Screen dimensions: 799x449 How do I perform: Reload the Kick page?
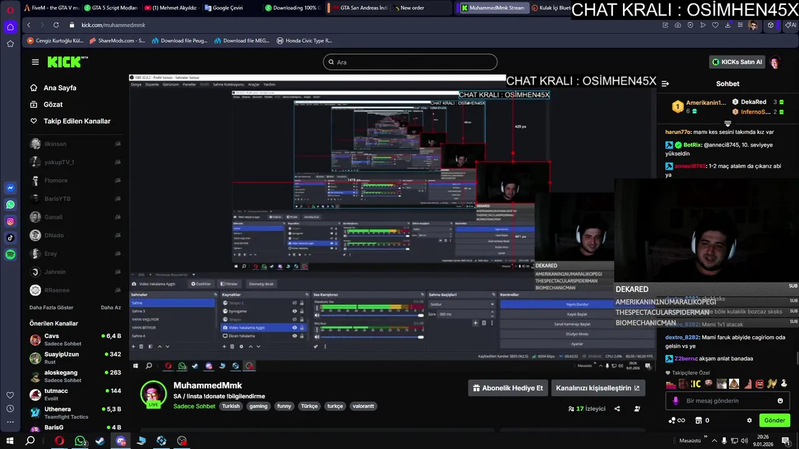tap(56, 25)
